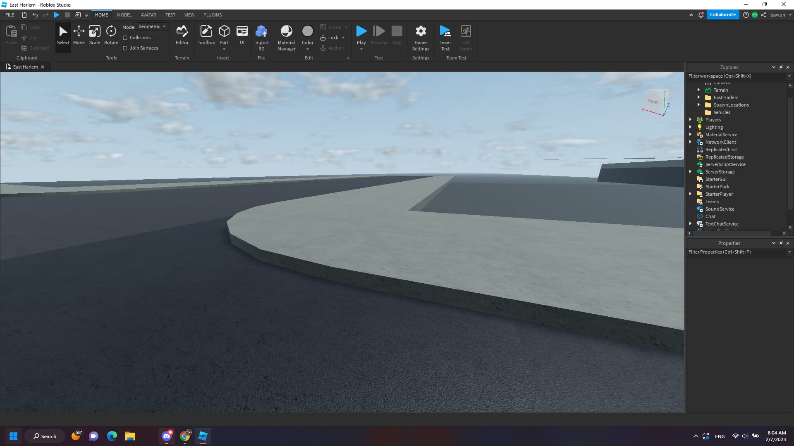
Task: Expand the Lighting service node
Action: tap(690, 127)
